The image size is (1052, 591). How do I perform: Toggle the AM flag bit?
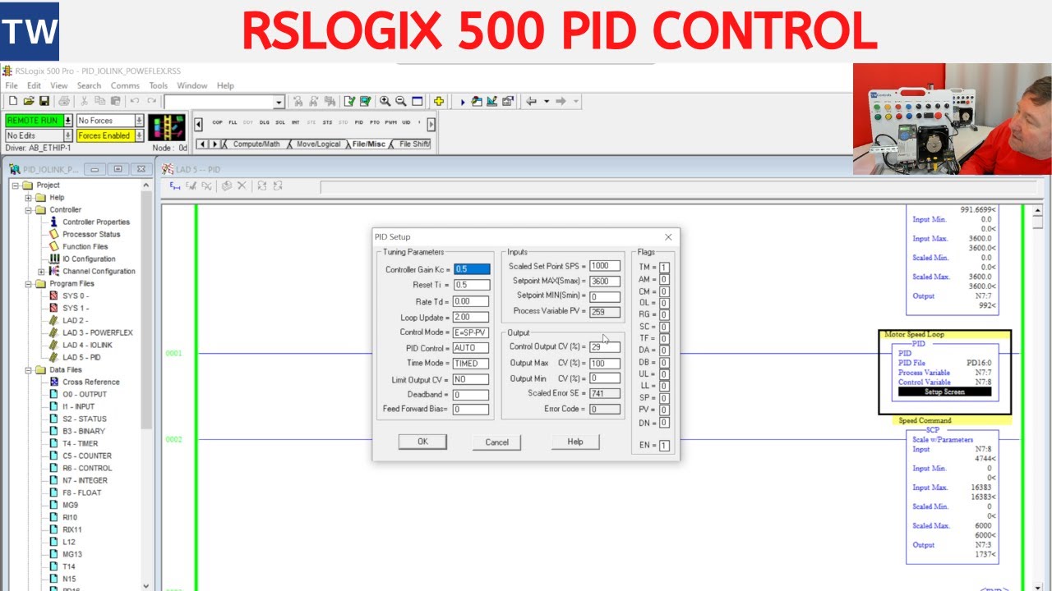pyautogui.click(x=664, y=279)
